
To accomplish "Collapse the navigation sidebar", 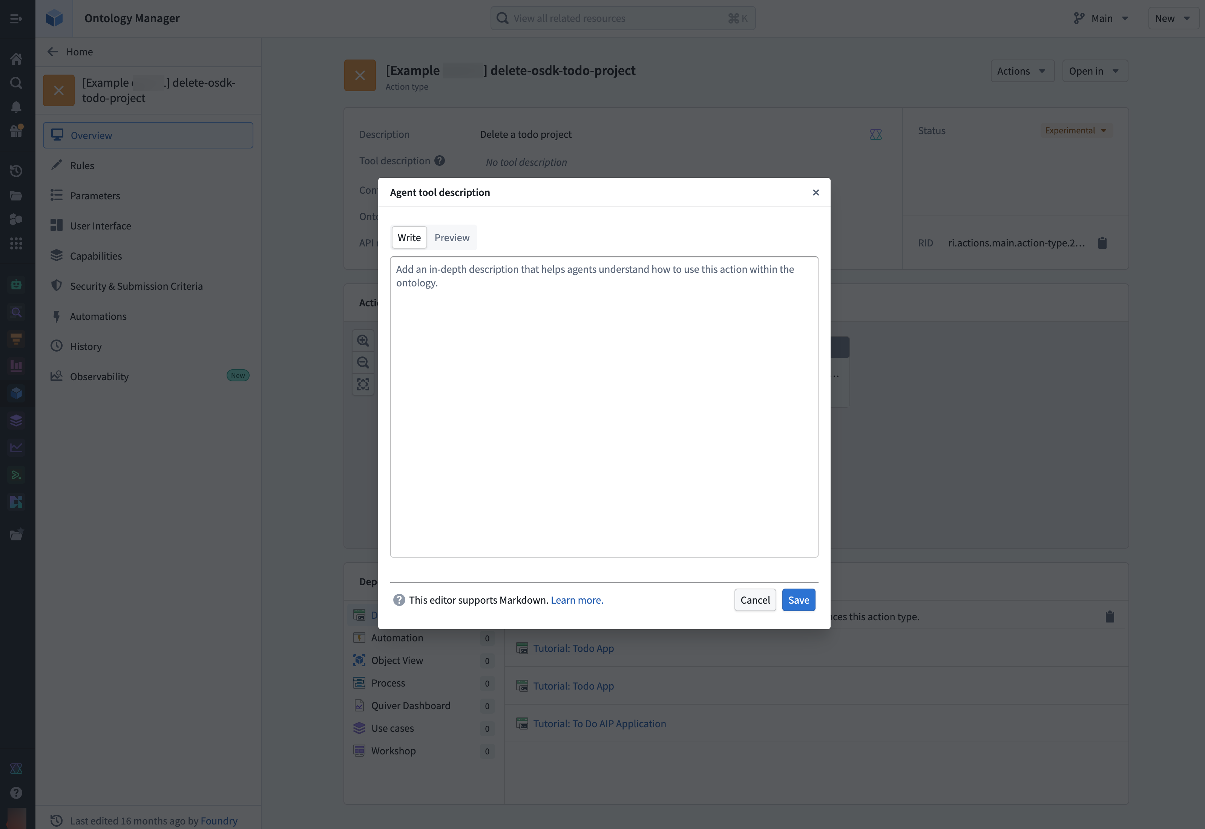I will pos(15,18).
